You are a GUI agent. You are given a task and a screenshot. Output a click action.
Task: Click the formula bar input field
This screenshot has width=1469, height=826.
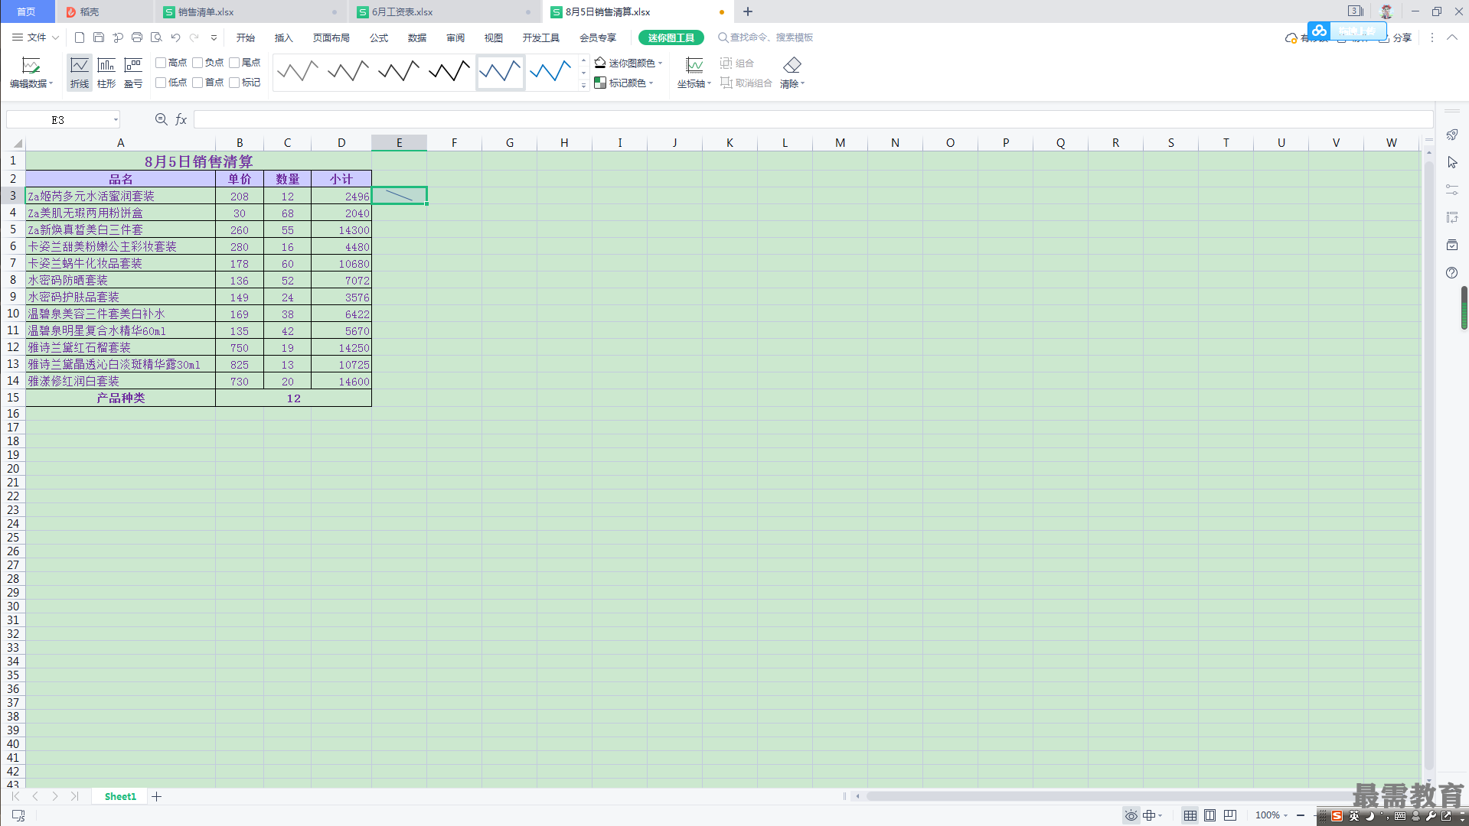pos(813,119)
